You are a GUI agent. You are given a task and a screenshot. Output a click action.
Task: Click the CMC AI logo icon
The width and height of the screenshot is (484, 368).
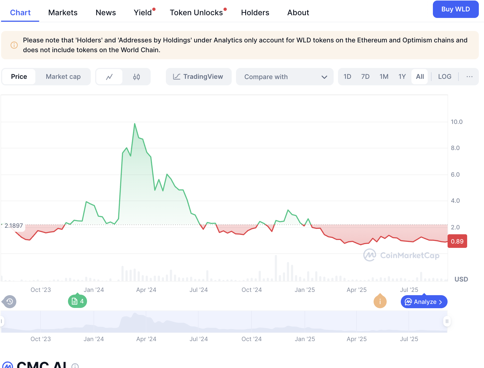coord(8,365)
